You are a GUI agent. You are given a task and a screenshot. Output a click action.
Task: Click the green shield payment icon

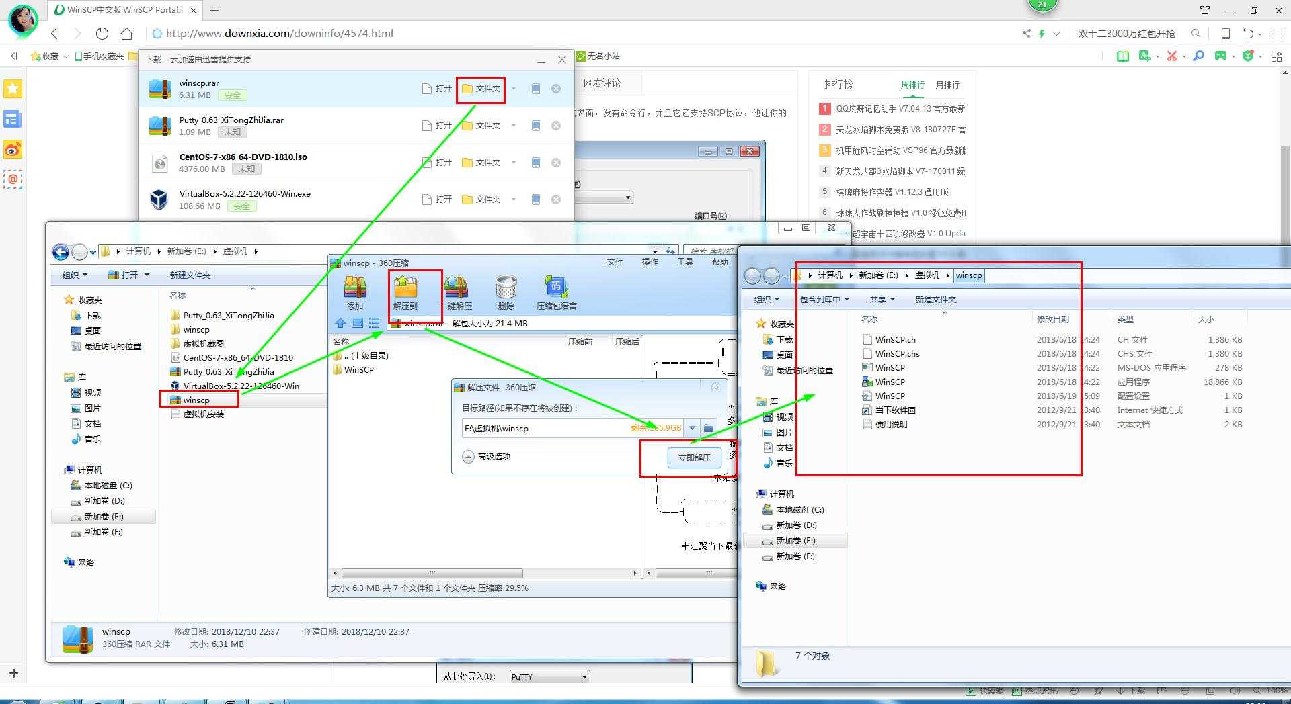(x=1248, y=56)
